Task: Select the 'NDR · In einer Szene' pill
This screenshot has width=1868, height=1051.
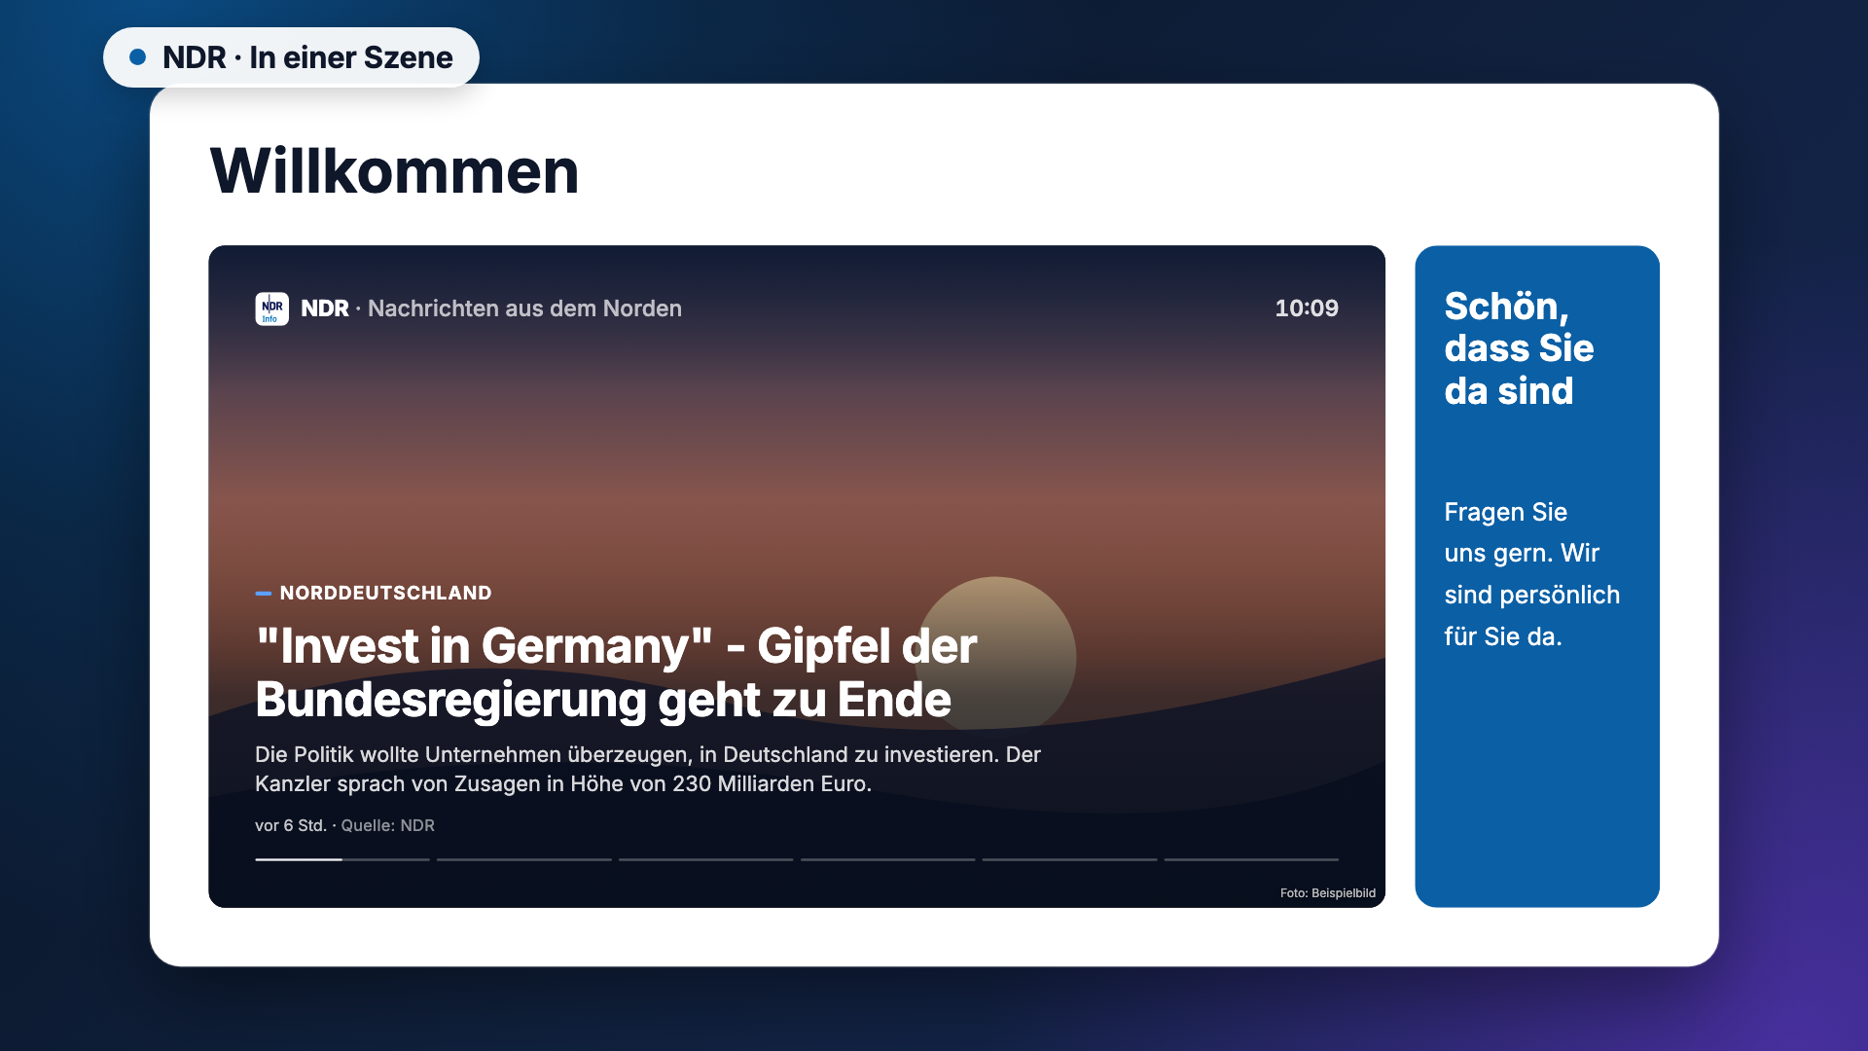Action: [291, 57]
